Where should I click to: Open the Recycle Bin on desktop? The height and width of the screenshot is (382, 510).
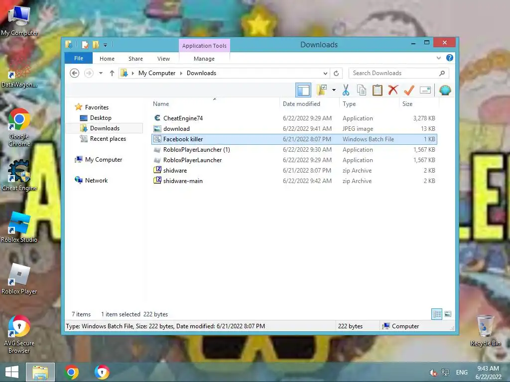[x=485, y=331]
